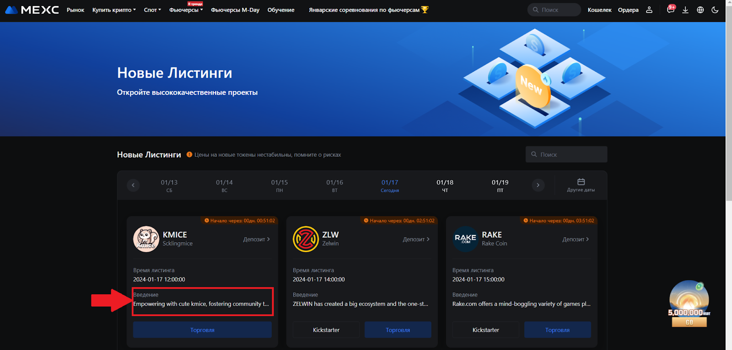Click the KMICE countdown 00:51:02
The height and width of the screenshot is (350, 732).
point(240,221)
